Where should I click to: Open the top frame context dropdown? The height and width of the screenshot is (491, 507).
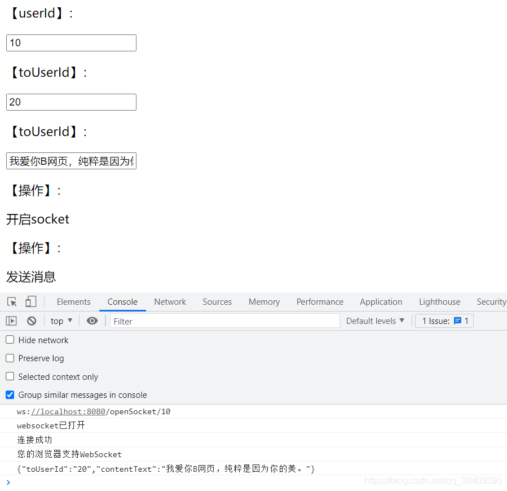pos(61,321)
